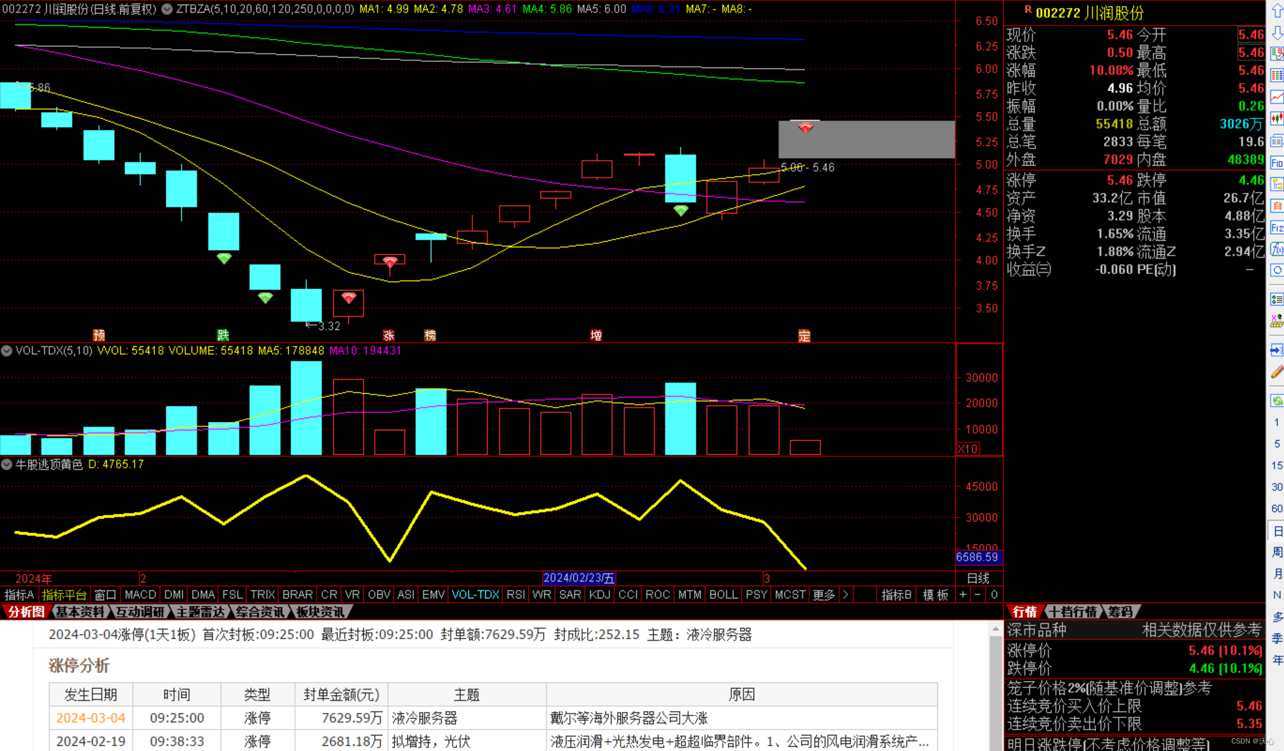Switch to the 基本资料 tab
The image size is (1284, 751).
coord(79,611)
